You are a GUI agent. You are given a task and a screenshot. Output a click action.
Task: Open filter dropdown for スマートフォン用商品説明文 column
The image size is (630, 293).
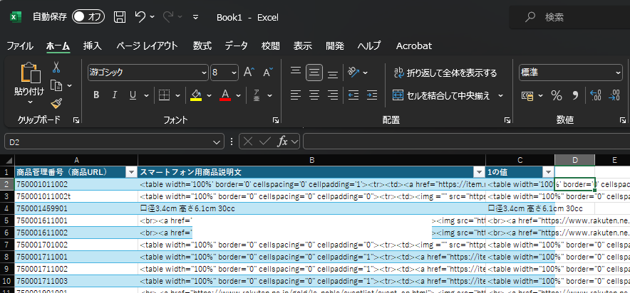tap(479, 172)
